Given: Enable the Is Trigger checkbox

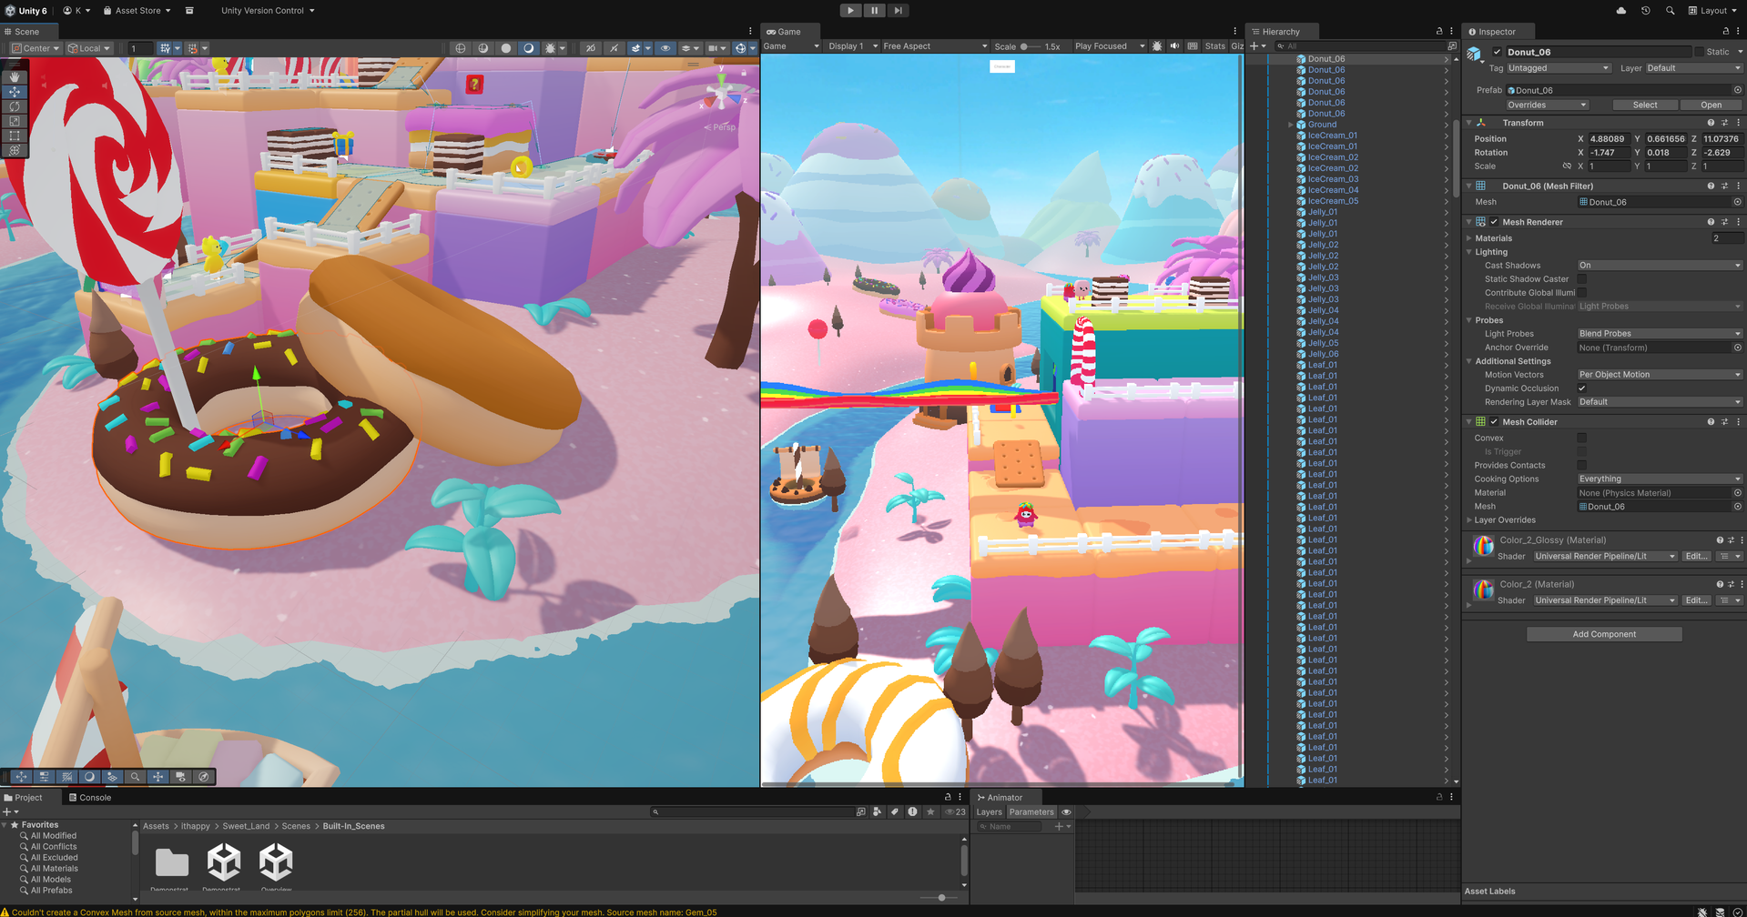Looking at the screenshot, I should [x=1582, y=451].
